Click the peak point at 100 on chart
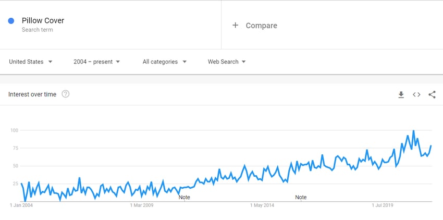The height and width of the screenshot is (220, 443). tap(414, 131)
